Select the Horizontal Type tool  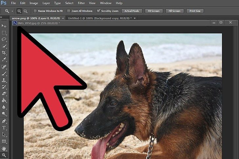(4, 128)
